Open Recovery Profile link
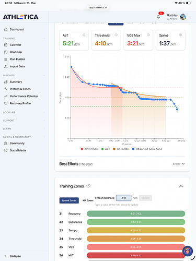The image size is (196, 261). coord(20,103)
